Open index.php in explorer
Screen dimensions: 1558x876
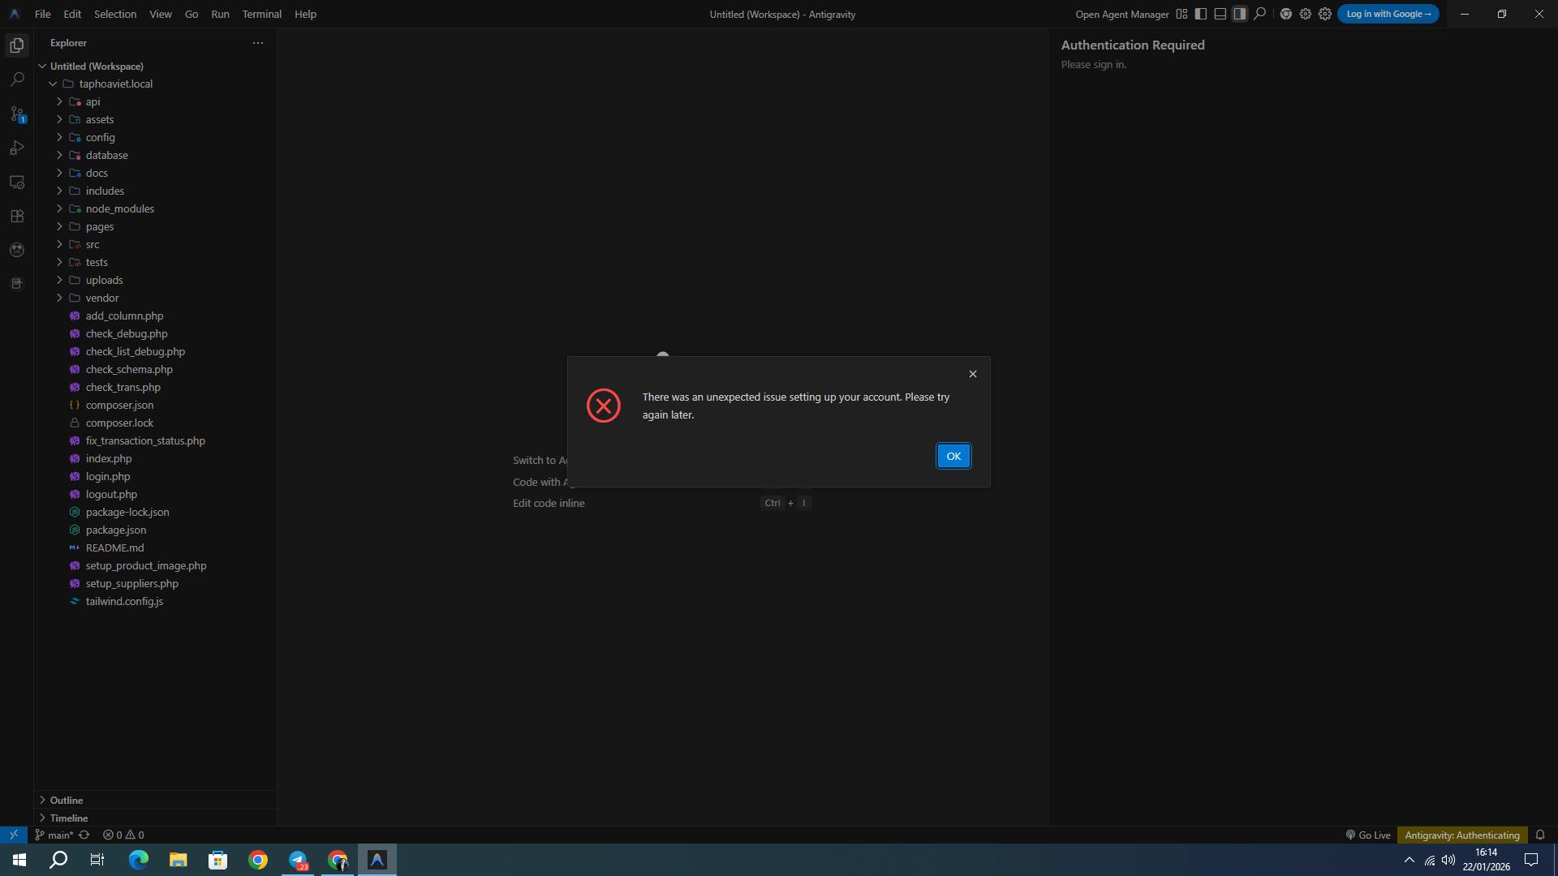click(109, 458)
